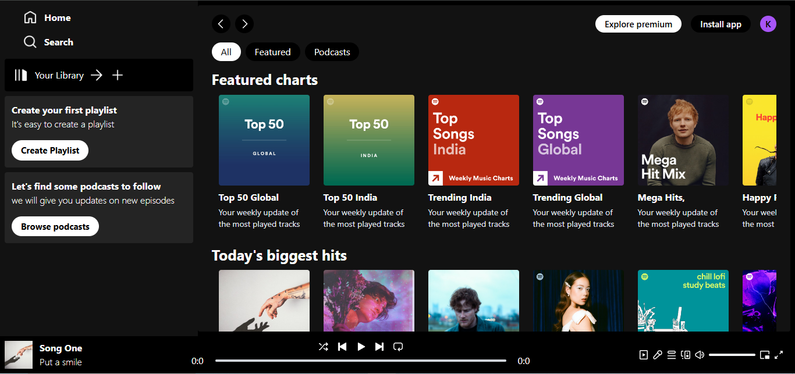The width and height of the screenshot is (795, 374).
Task: Open the Today's biggest hits heading
Action: coord(279,255)
